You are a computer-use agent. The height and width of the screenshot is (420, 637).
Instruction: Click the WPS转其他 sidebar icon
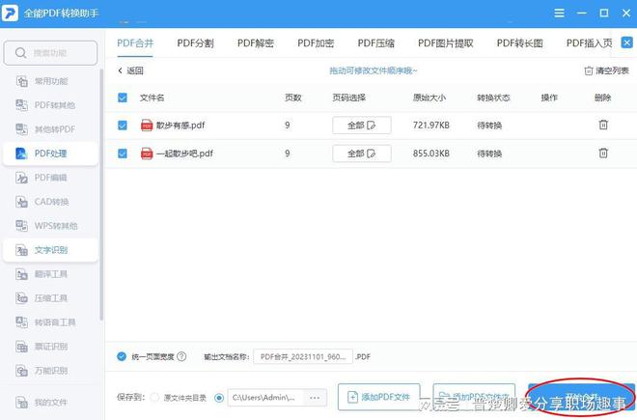point(21,226)
